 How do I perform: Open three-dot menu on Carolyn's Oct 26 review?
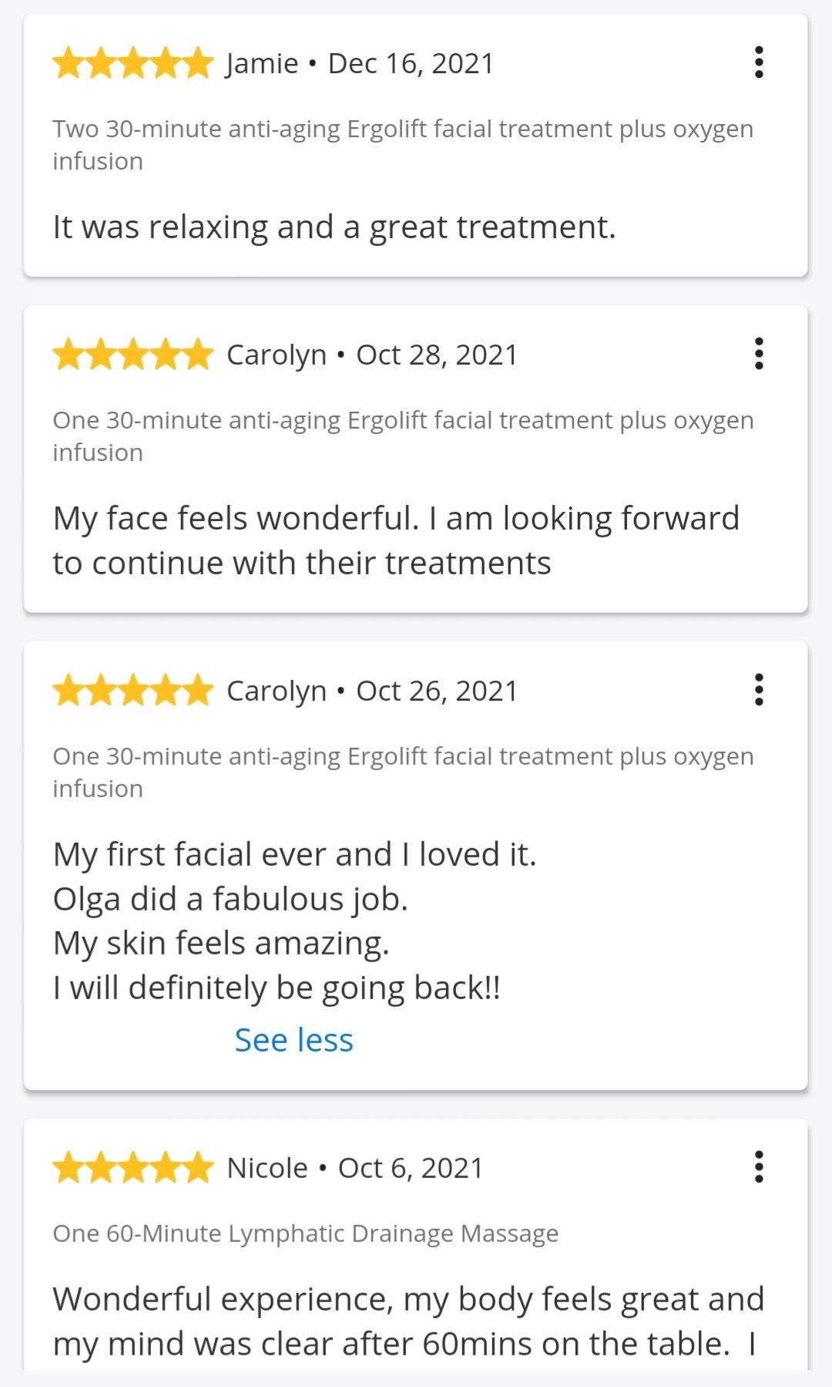point(759,690)
